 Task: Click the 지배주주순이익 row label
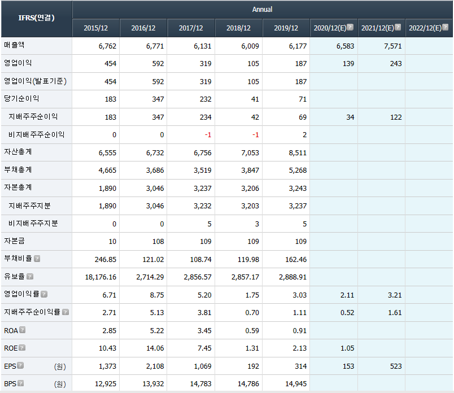(x=33, y=117)
